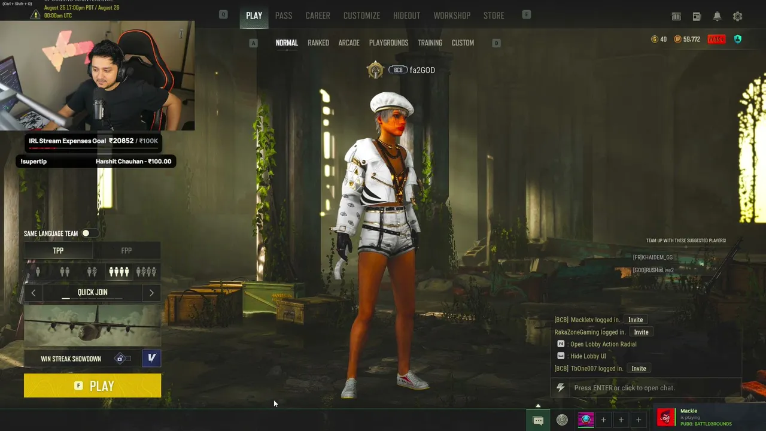Toggle the Win Streak Showdown lock switch
Viewport: 766px width, 431px height.
[x=123, y=359]
